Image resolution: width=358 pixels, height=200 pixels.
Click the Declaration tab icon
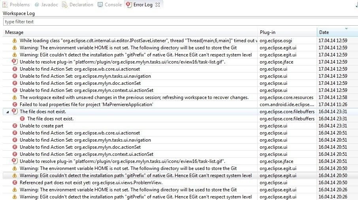click(x=65, y=5)
